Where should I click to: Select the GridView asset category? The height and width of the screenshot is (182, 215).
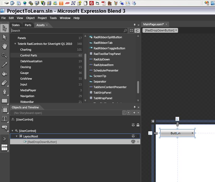click(26, 79)
